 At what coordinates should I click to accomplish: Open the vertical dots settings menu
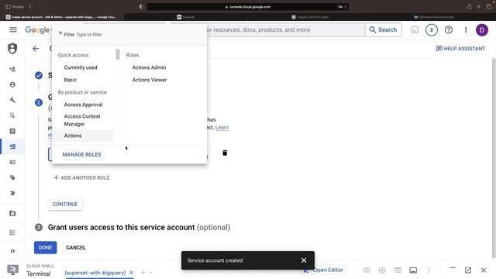click(466, 29)
